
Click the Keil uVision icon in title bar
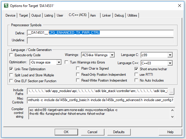click(6, 6)
